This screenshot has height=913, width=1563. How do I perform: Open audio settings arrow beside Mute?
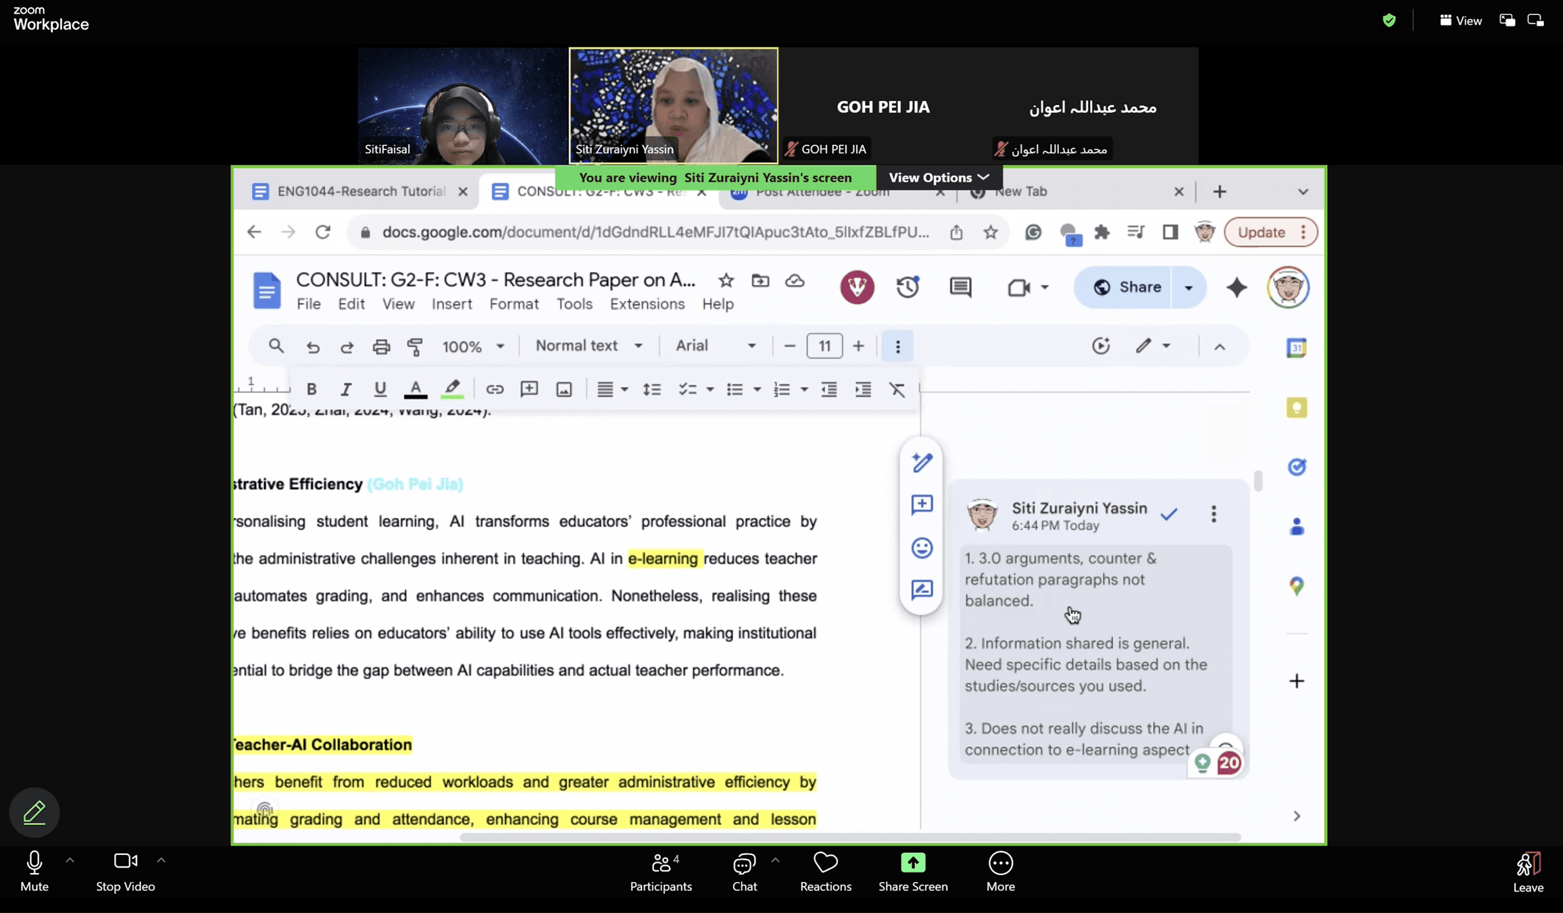(70, 860)
